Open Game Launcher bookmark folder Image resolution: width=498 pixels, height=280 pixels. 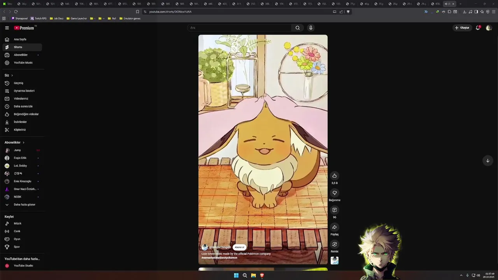point(77,18)
